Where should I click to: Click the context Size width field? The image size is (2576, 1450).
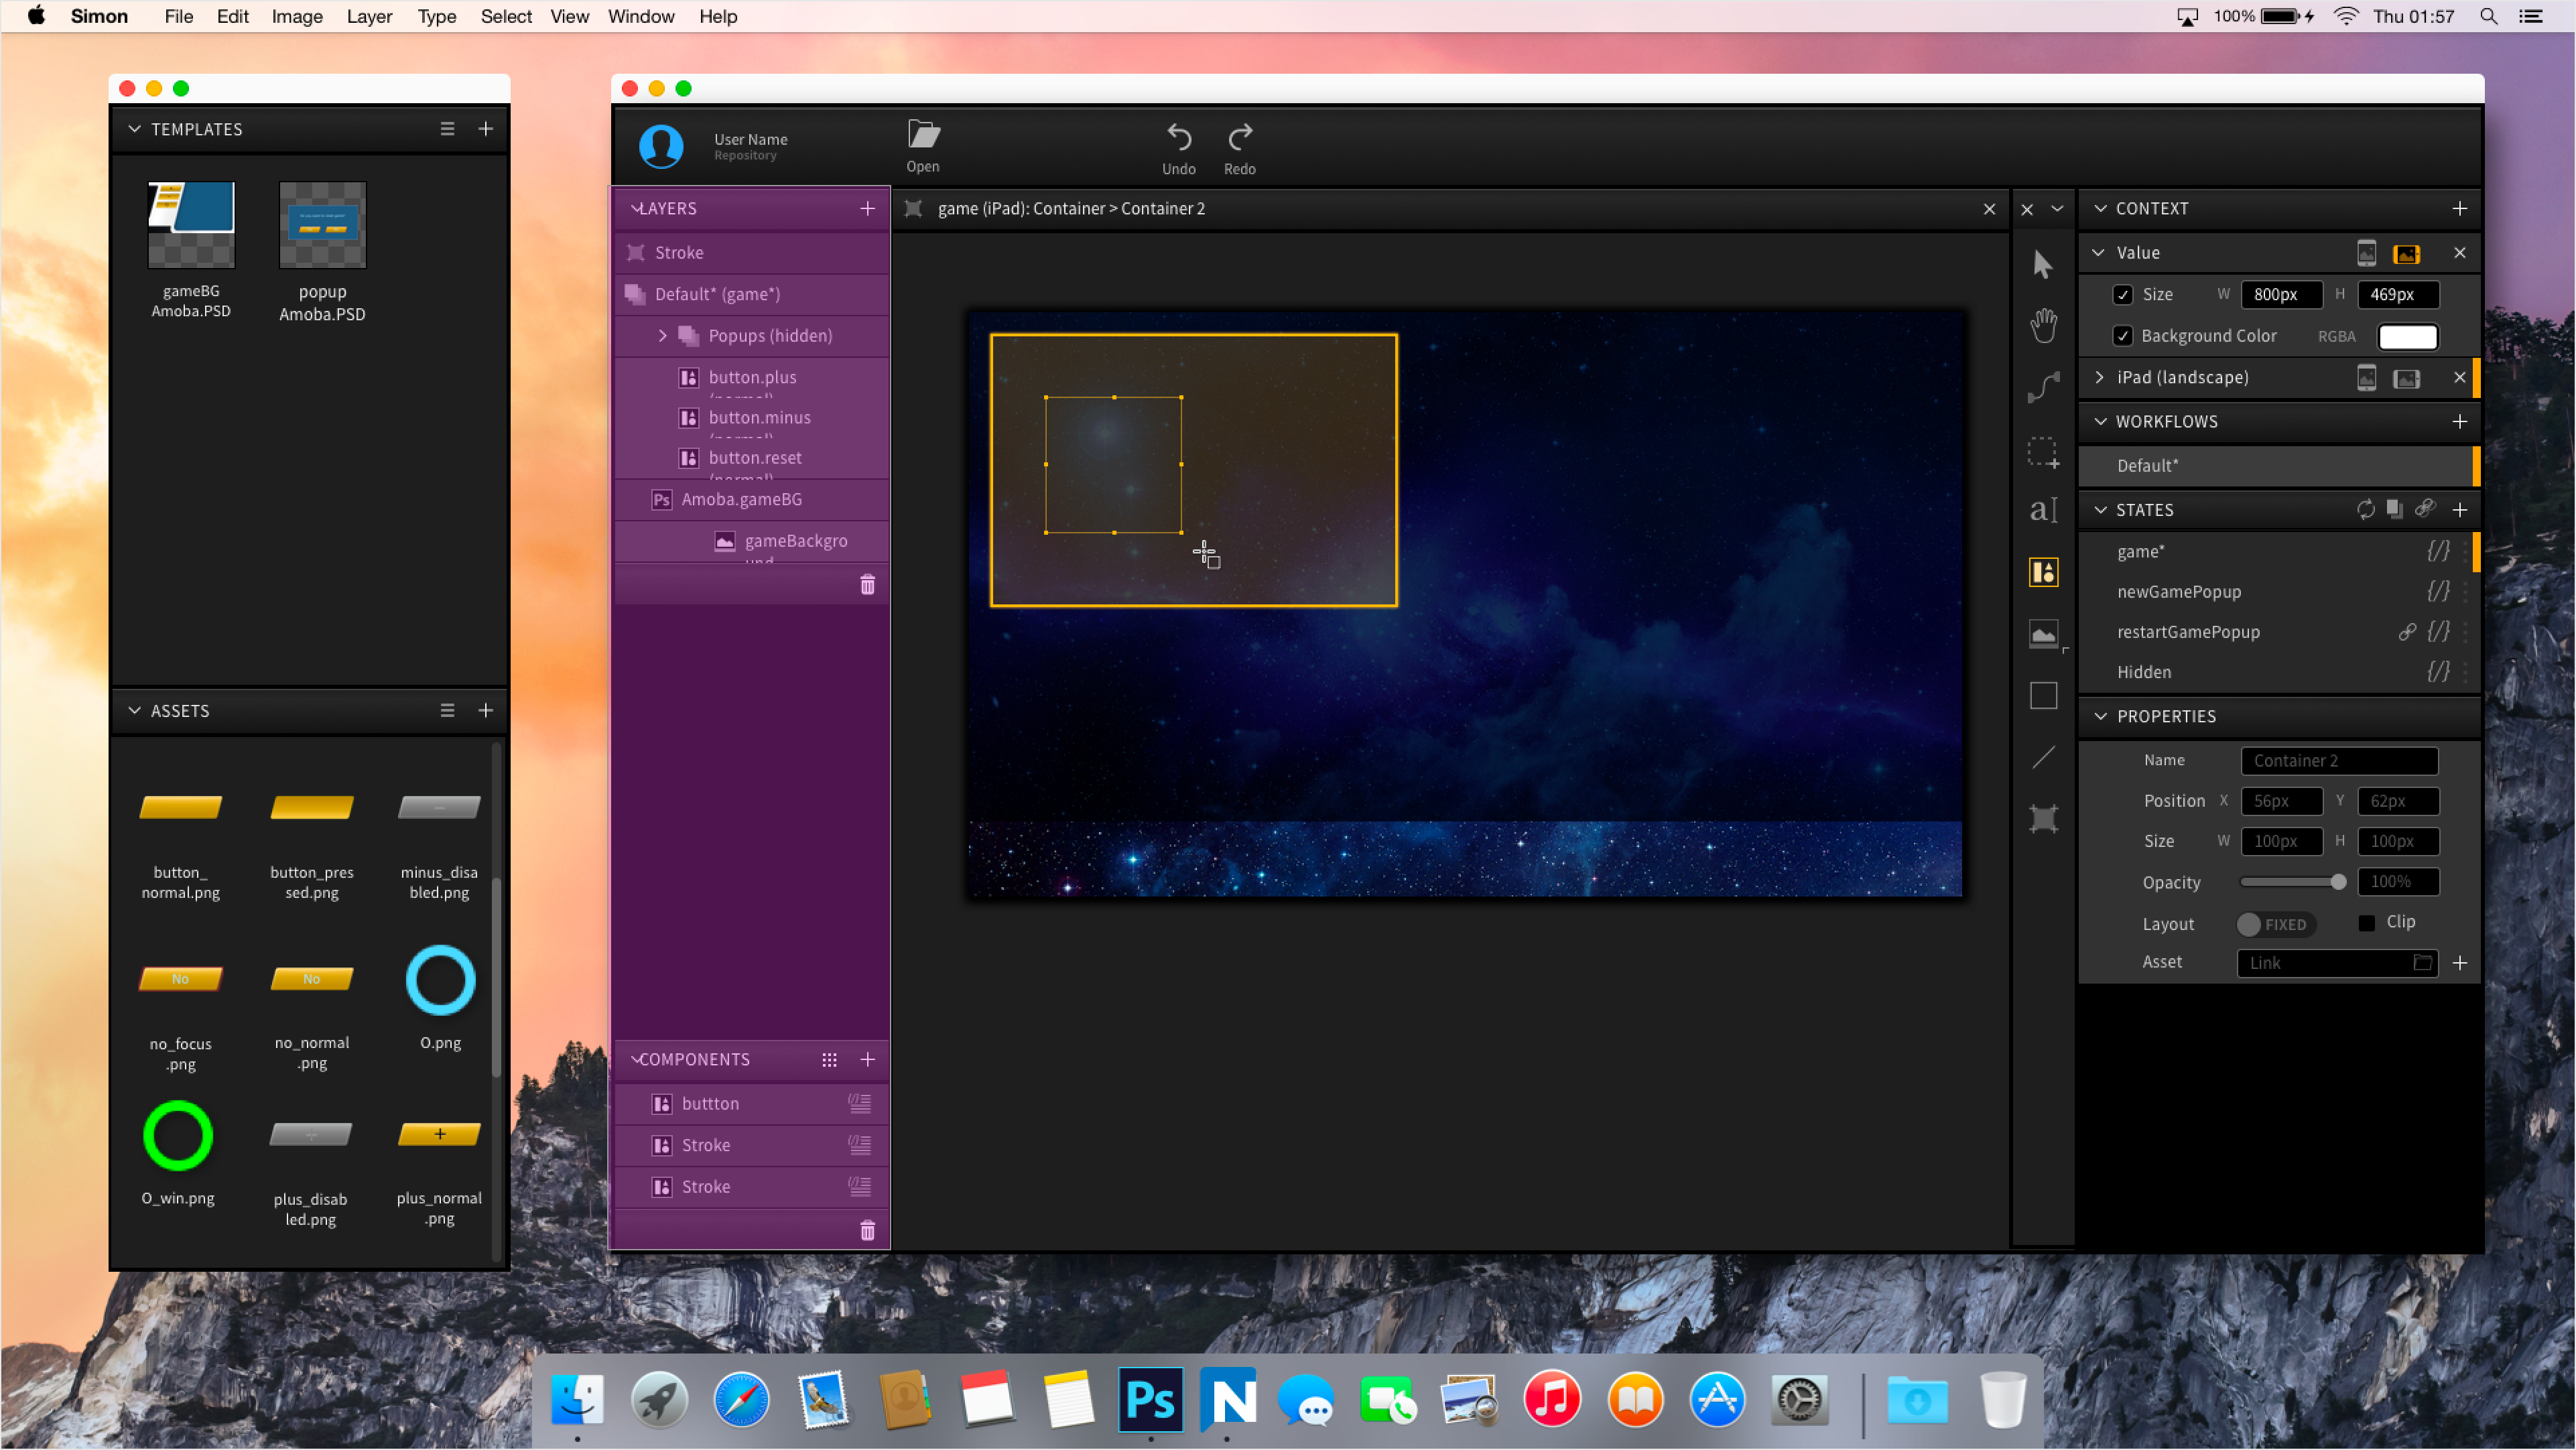point(2281,295)
